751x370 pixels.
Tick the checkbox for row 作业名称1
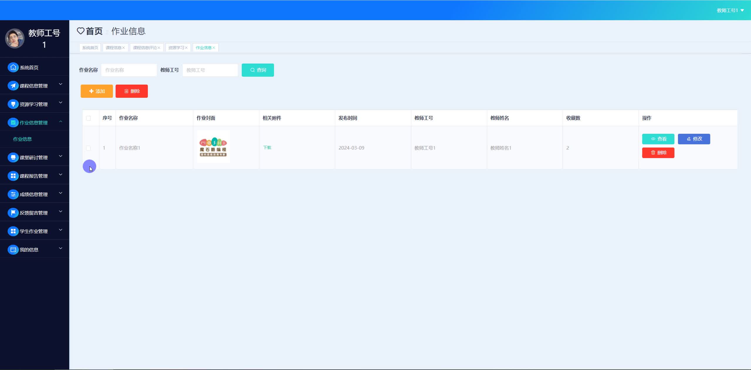point(88,148)
